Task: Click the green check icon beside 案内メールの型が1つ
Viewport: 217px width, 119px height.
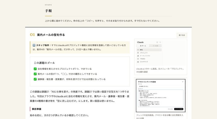Action: point(35,74)
